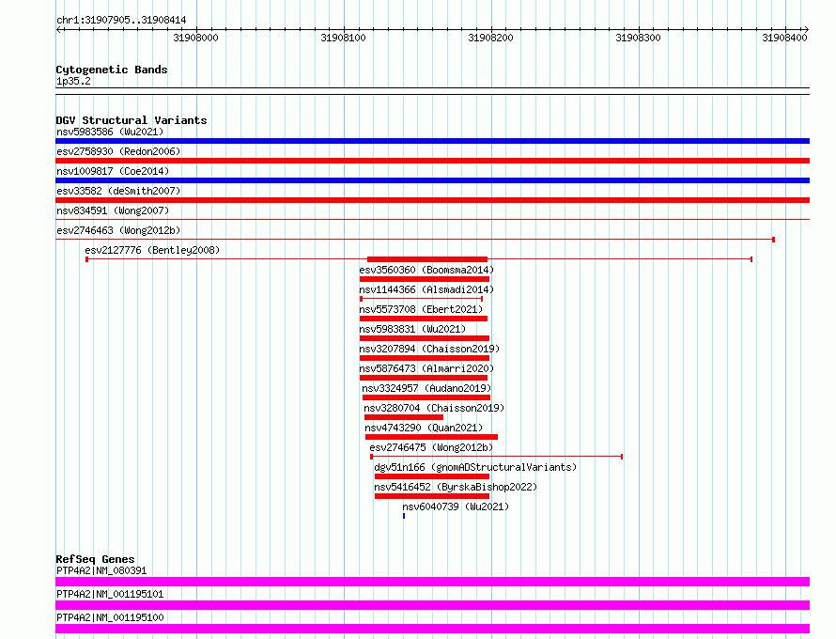
Task: Click the tiny blue marker under nsv6040739
Action: (x=404, y=516)
